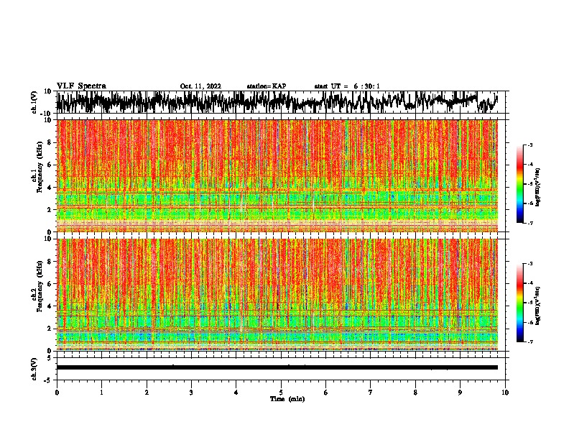Click the "-5" label on ch.2 colorbar

pos(529,303)
